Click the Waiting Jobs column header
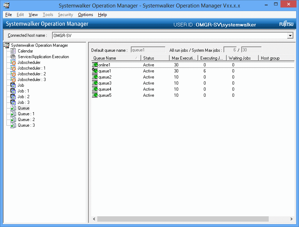Image resolution: width=299 pixels, height=227 pixels. (x=242, y=58)
